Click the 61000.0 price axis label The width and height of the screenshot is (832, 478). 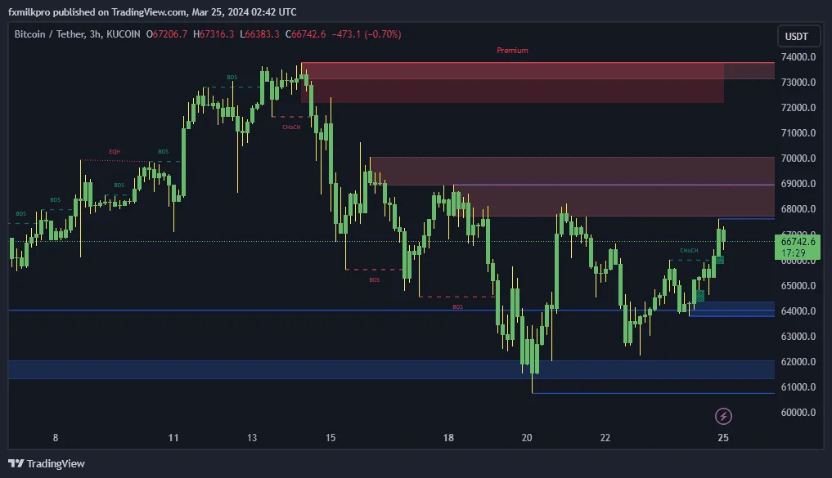798,387
